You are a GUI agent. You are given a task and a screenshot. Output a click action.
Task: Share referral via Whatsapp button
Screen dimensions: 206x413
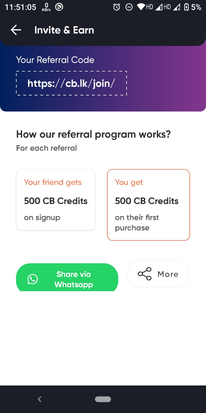(67, 278)
